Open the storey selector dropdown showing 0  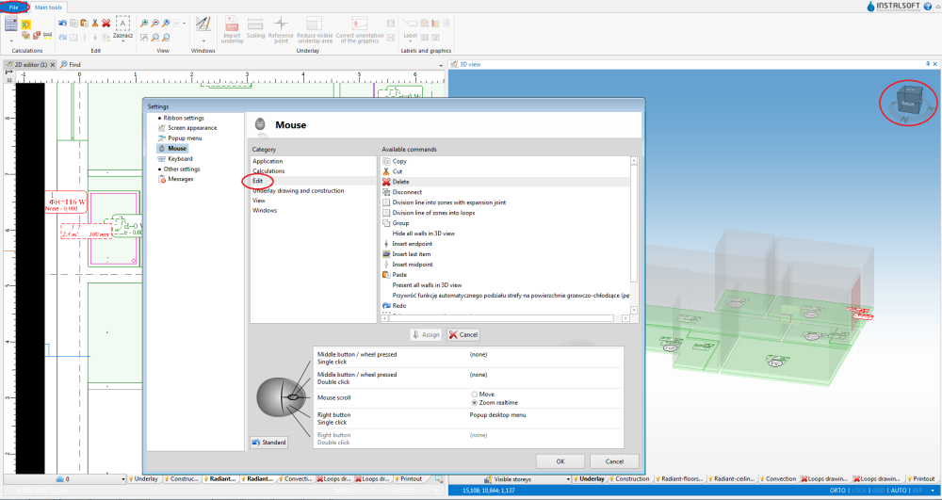click(65, 479)
